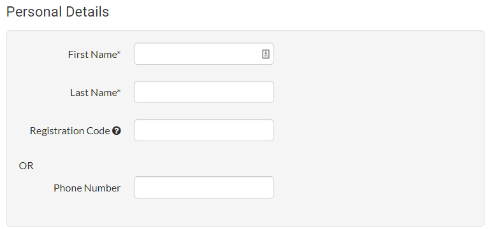Click the word "Personal" in the heading
Viewport: 496px width, 229px height.
pyautogui.click(x=34, y=12)
